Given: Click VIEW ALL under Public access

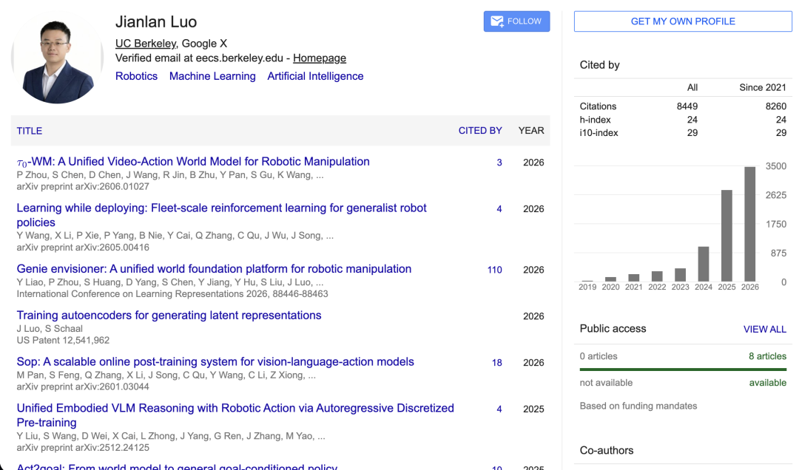Looking at the screenshot, I should pyautogui.click(x=764, y=330).
